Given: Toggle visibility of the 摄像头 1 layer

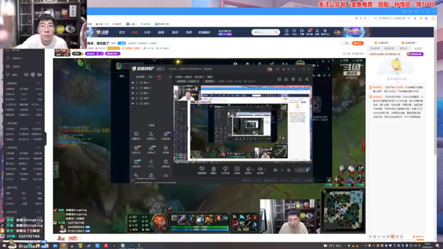Looking at the screenshot, I should coord(133,88).
